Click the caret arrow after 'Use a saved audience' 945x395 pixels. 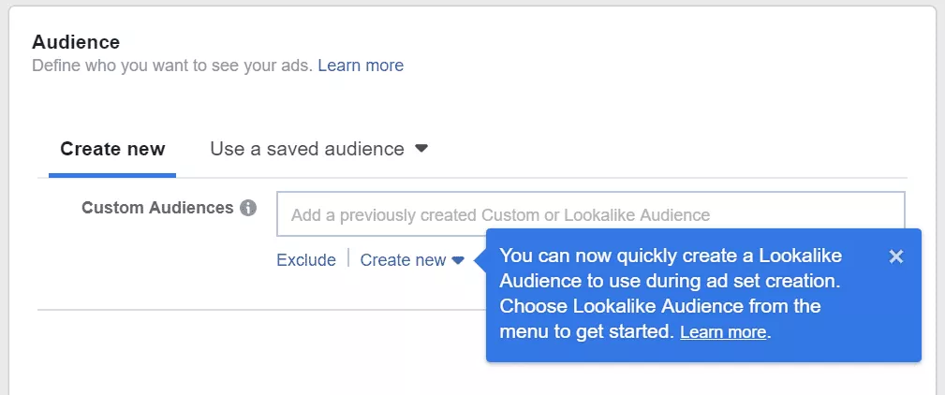(421, 149)
